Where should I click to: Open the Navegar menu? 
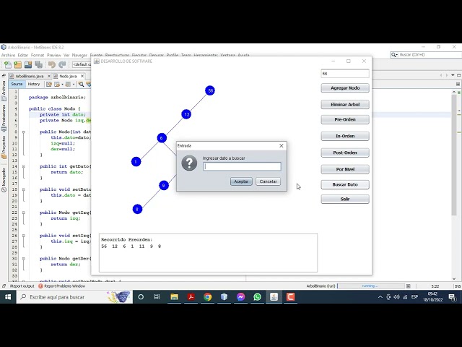point(79,55)
